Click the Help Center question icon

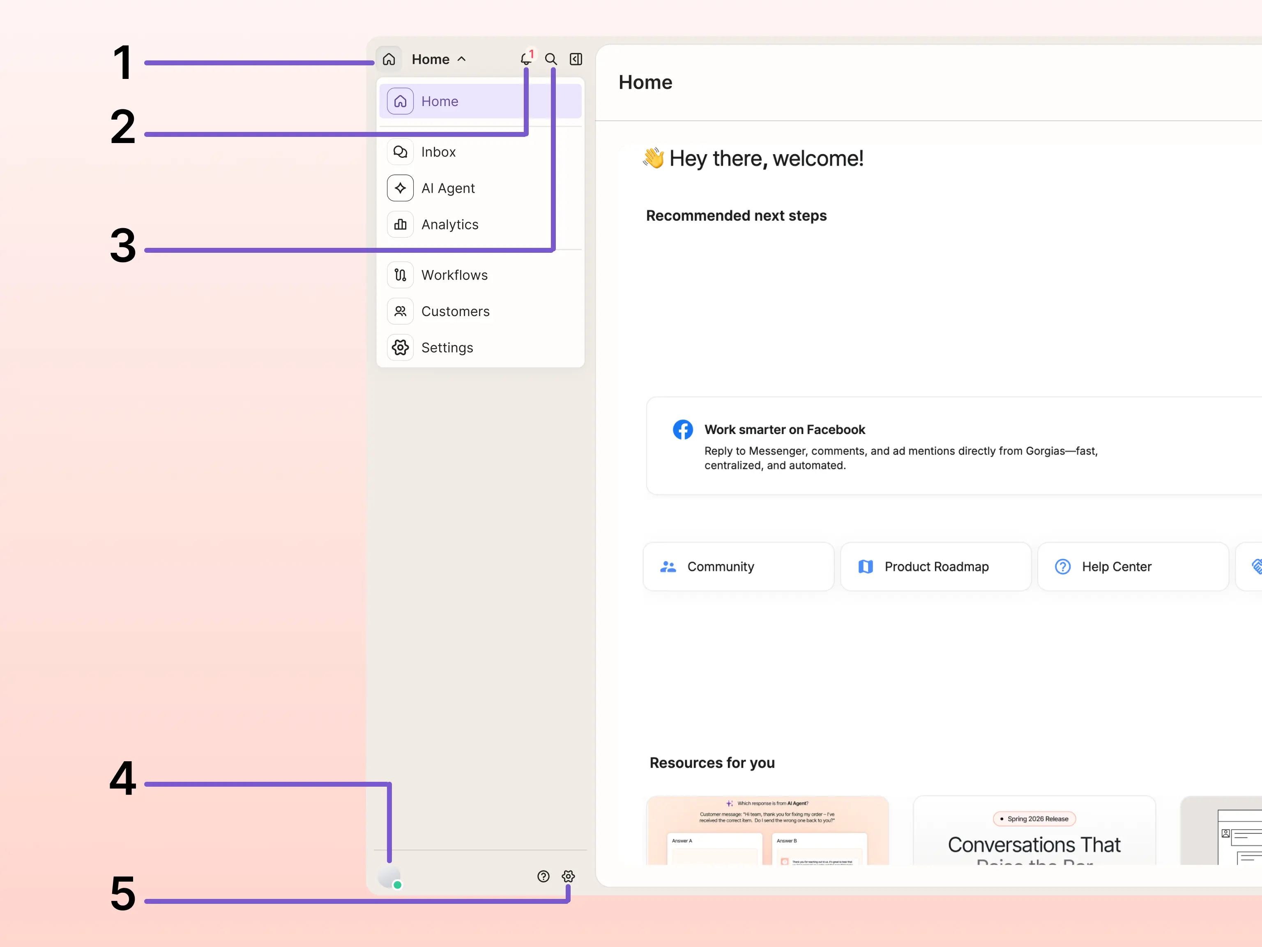click(1063, 566)
